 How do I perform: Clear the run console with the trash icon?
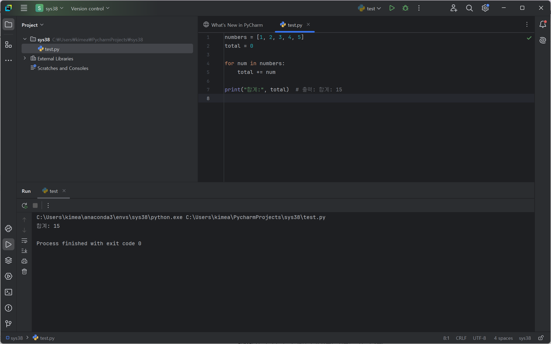[x=24, y=271]
